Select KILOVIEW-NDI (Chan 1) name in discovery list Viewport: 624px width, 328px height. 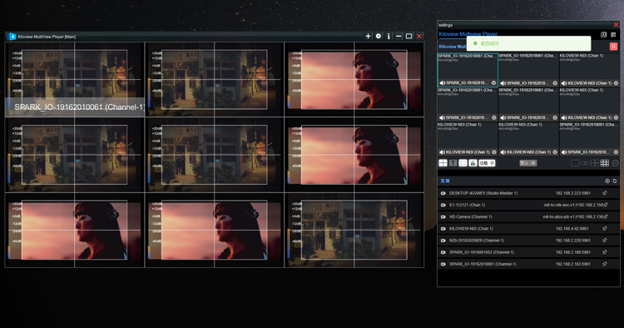471,228
